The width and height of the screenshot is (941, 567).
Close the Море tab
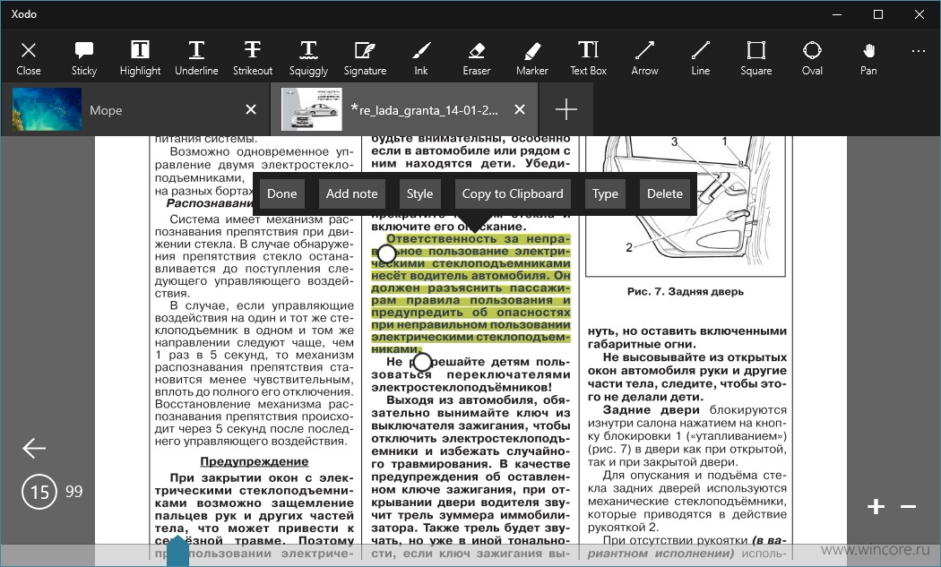[251, 109]
